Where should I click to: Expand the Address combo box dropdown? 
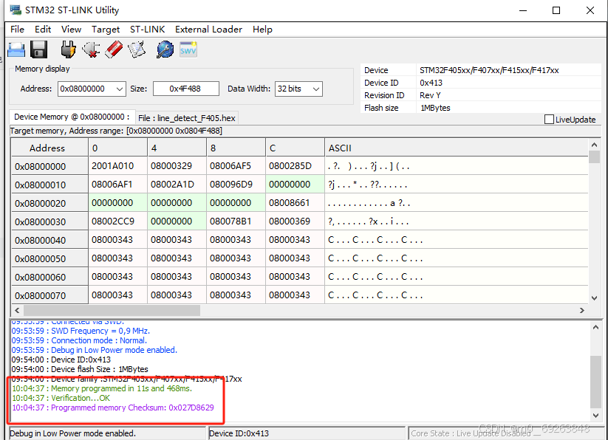coord(120,89)
